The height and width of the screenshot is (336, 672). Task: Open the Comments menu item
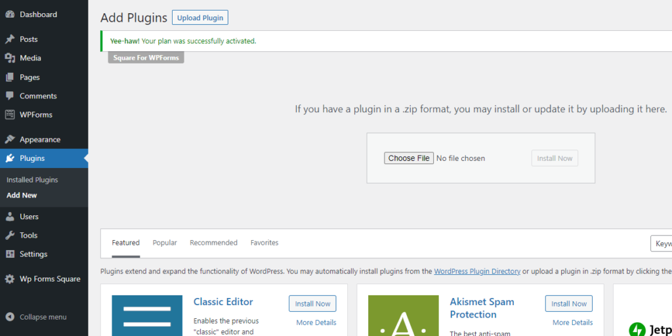point(44,96)
